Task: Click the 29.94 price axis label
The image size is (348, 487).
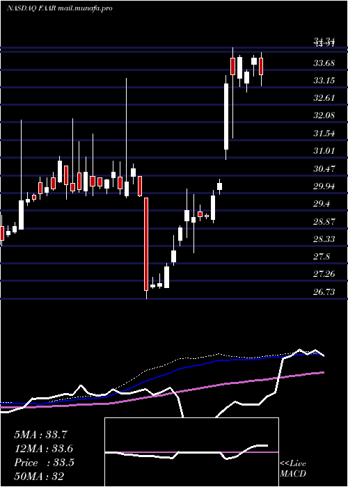Action: click(x=324, y=186)
